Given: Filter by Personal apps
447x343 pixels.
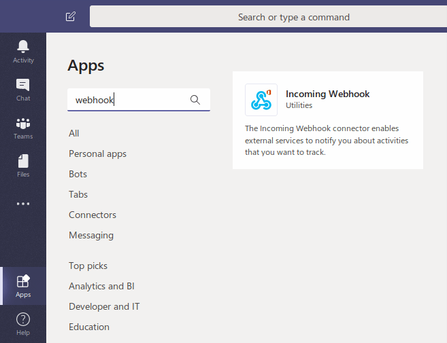Looking at the screenshot, I should coord(97,154).
